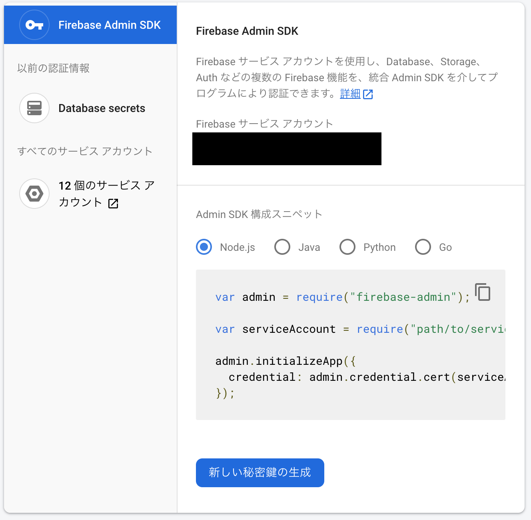
Task: Keep Node.js selected as snippet language
Action: pyautogui.click(x=204, y=247)
